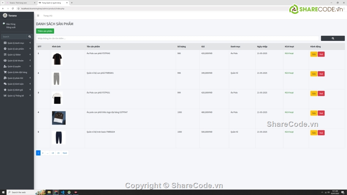347x195 pixels.
Task: Expand Quản lý tài khoản chevron
Action: coord(30,60)
